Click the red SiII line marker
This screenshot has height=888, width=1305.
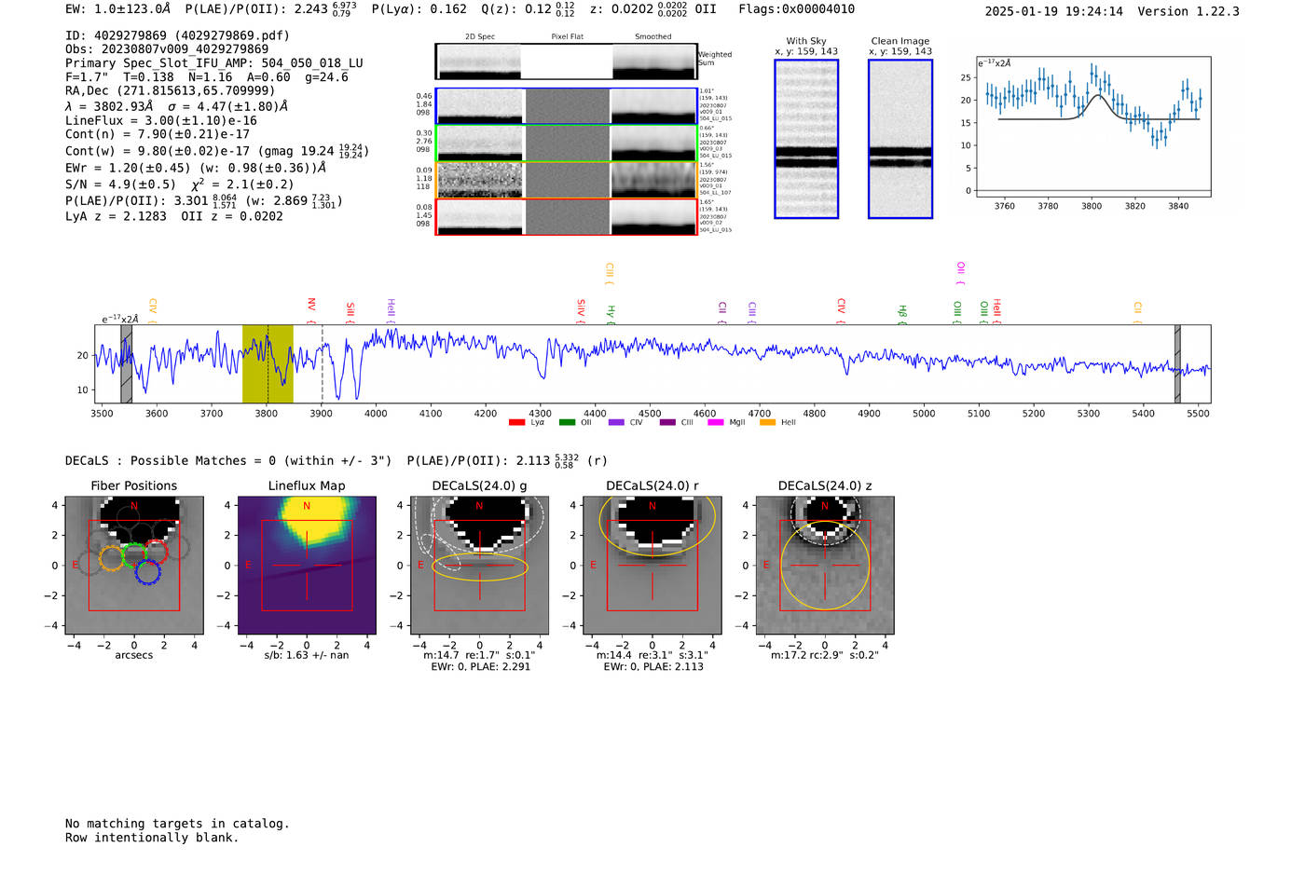[350, 311]
